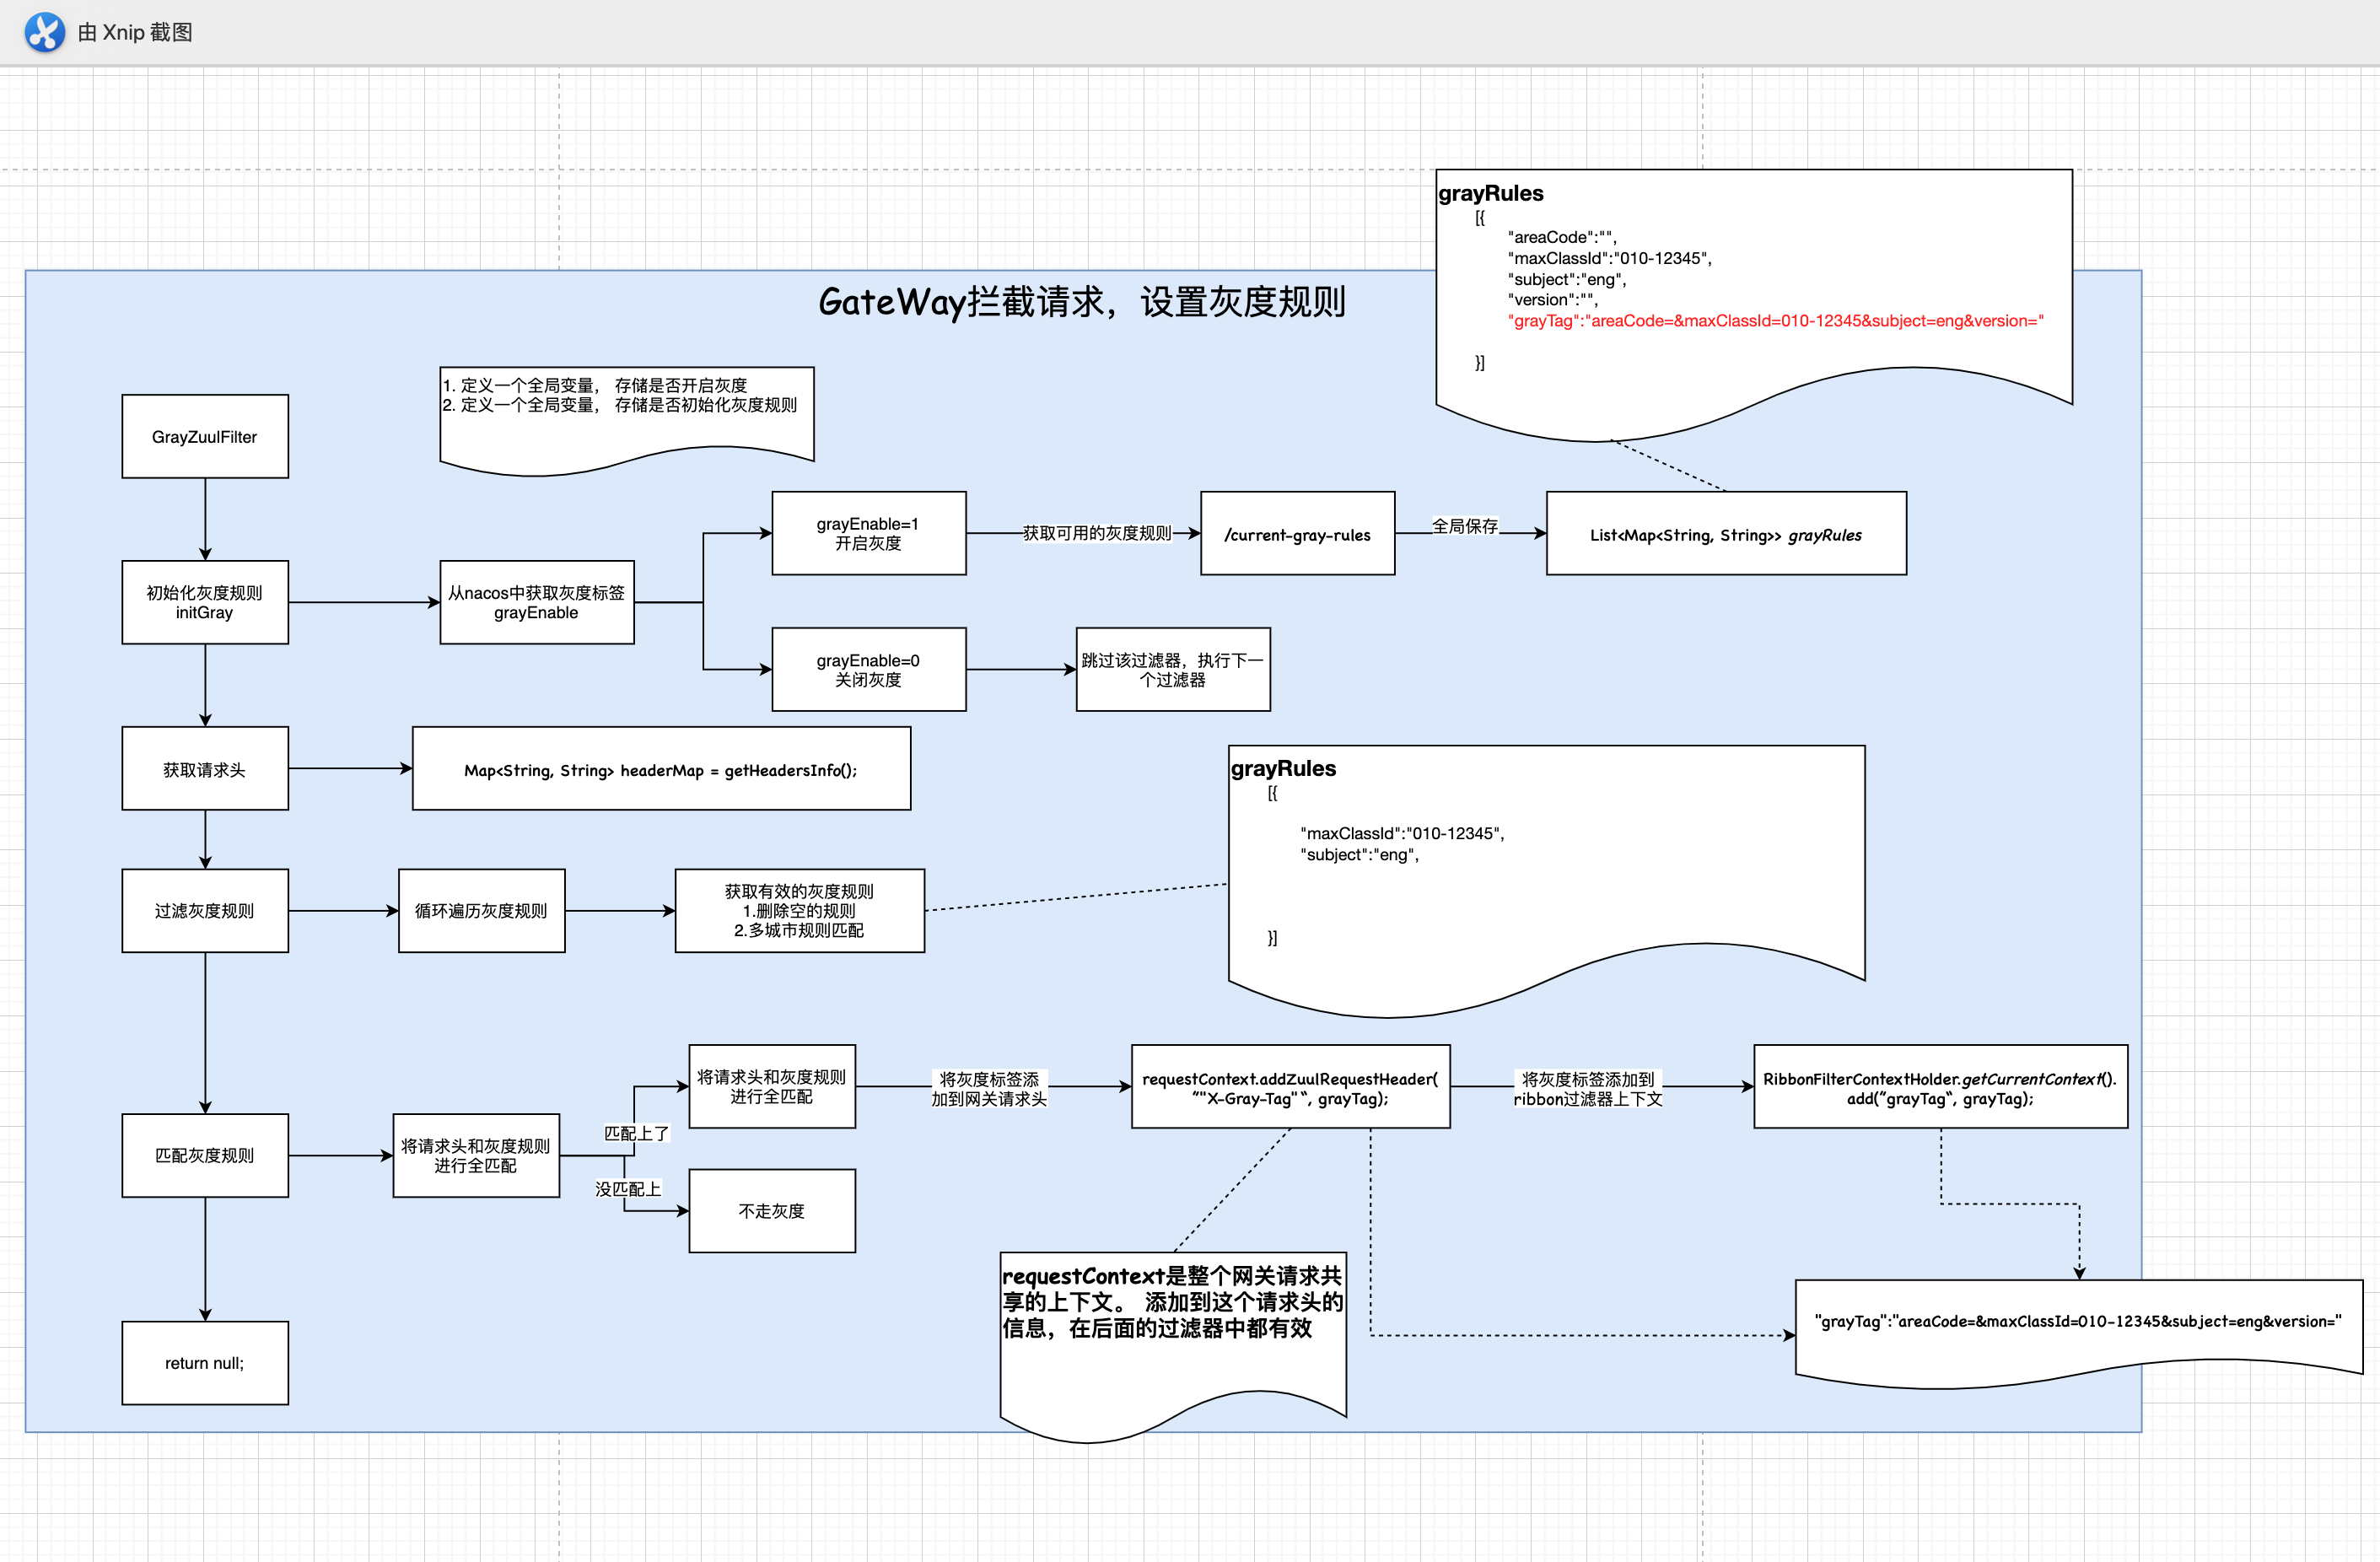Click the headerMap getHeadersInfo box
The width and height of the screenshot is (2380, 1562).
point(661,769)
